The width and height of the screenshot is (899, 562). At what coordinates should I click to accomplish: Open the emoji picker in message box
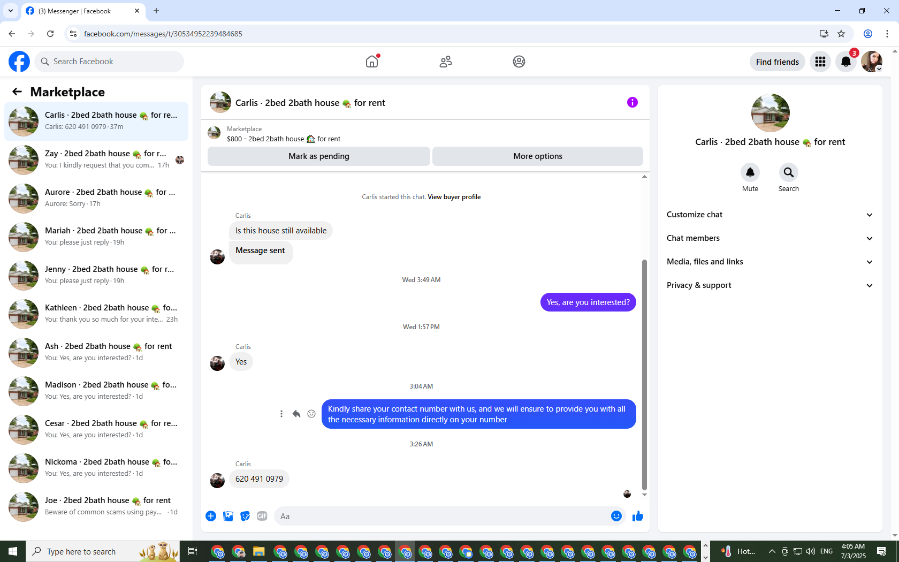pyautogui.click(x=616, y=516)
